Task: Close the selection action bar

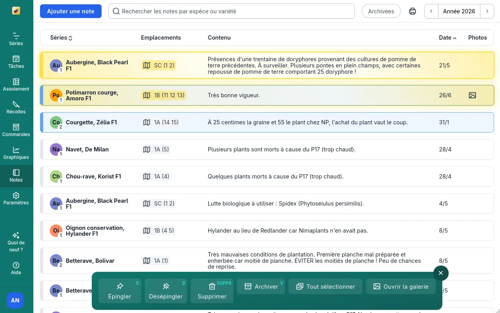Action: tap(441, 273)
